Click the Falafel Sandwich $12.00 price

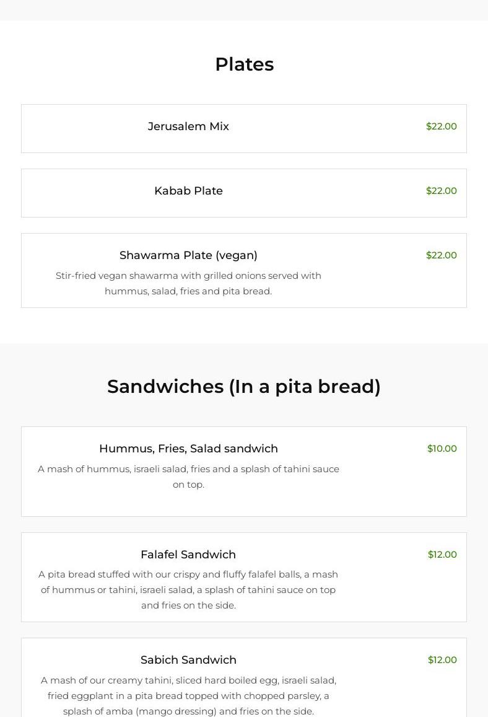442,555
